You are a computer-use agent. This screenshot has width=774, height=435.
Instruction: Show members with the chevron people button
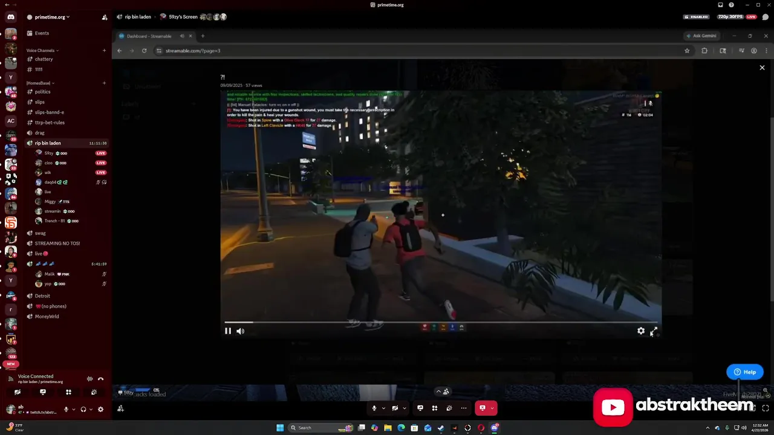pos(442,391)
